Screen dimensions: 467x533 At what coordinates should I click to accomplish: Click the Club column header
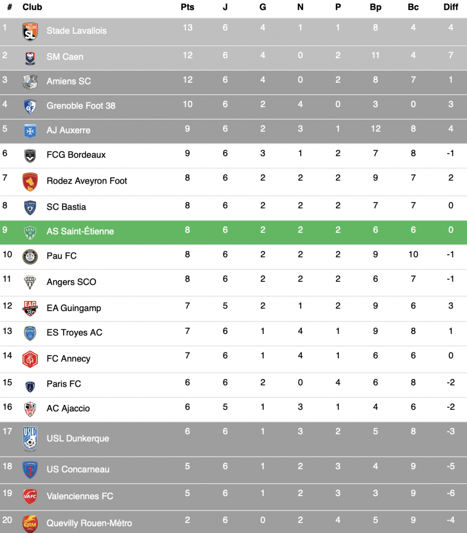(x=32, y=7)
